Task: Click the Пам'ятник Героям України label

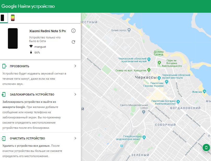Action: pyautogui.click(x=153, y=84)
